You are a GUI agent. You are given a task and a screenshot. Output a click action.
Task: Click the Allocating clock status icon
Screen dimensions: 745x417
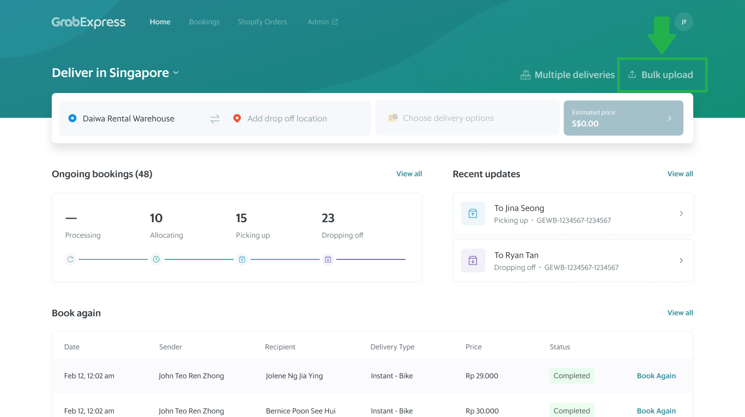tap(156, 259)
